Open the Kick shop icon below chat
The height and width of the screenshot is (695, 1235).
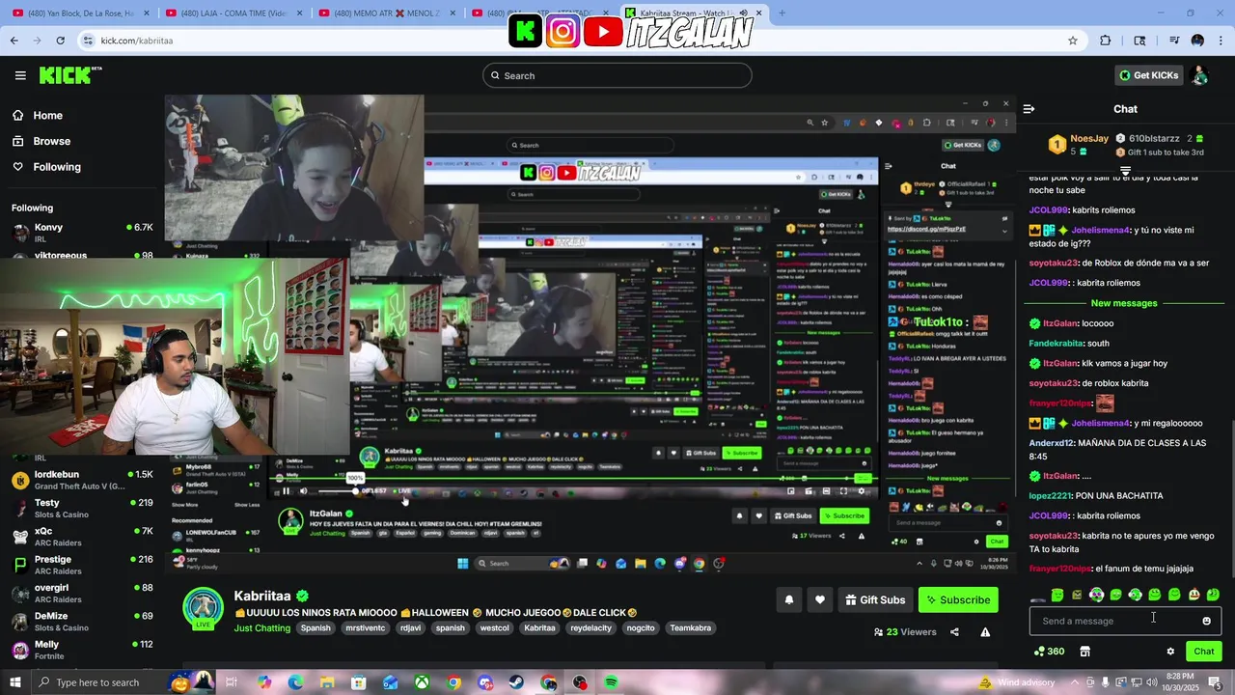tap(1084, 652)
